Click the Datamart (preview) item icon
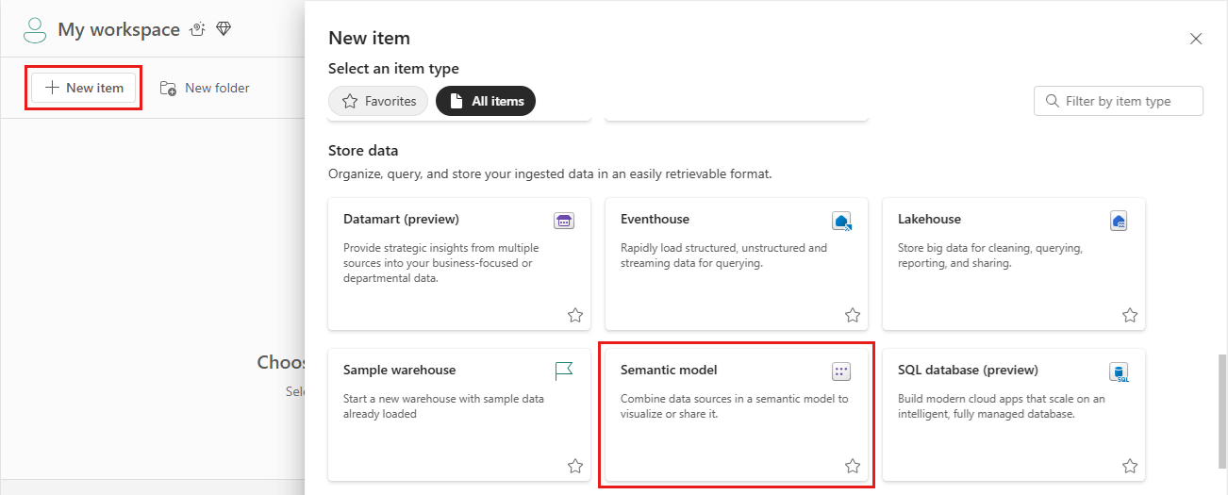1228x495 pixels. click(564, 221)
